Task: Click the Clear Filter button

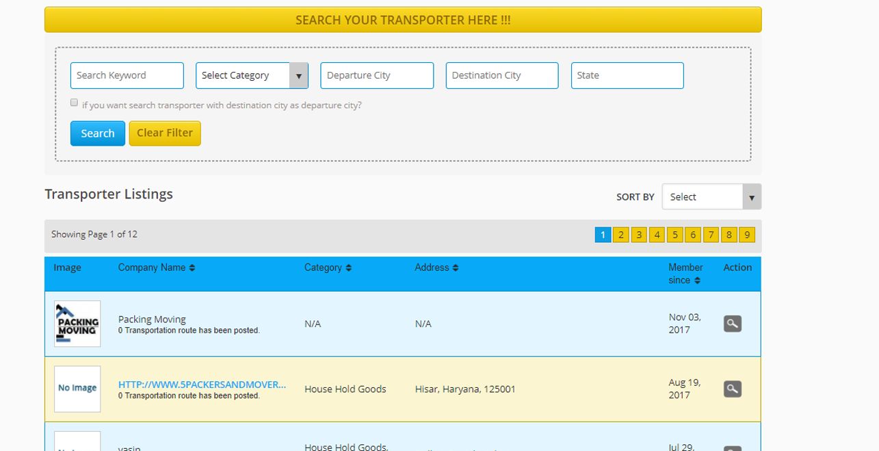Action: [165, 133]
